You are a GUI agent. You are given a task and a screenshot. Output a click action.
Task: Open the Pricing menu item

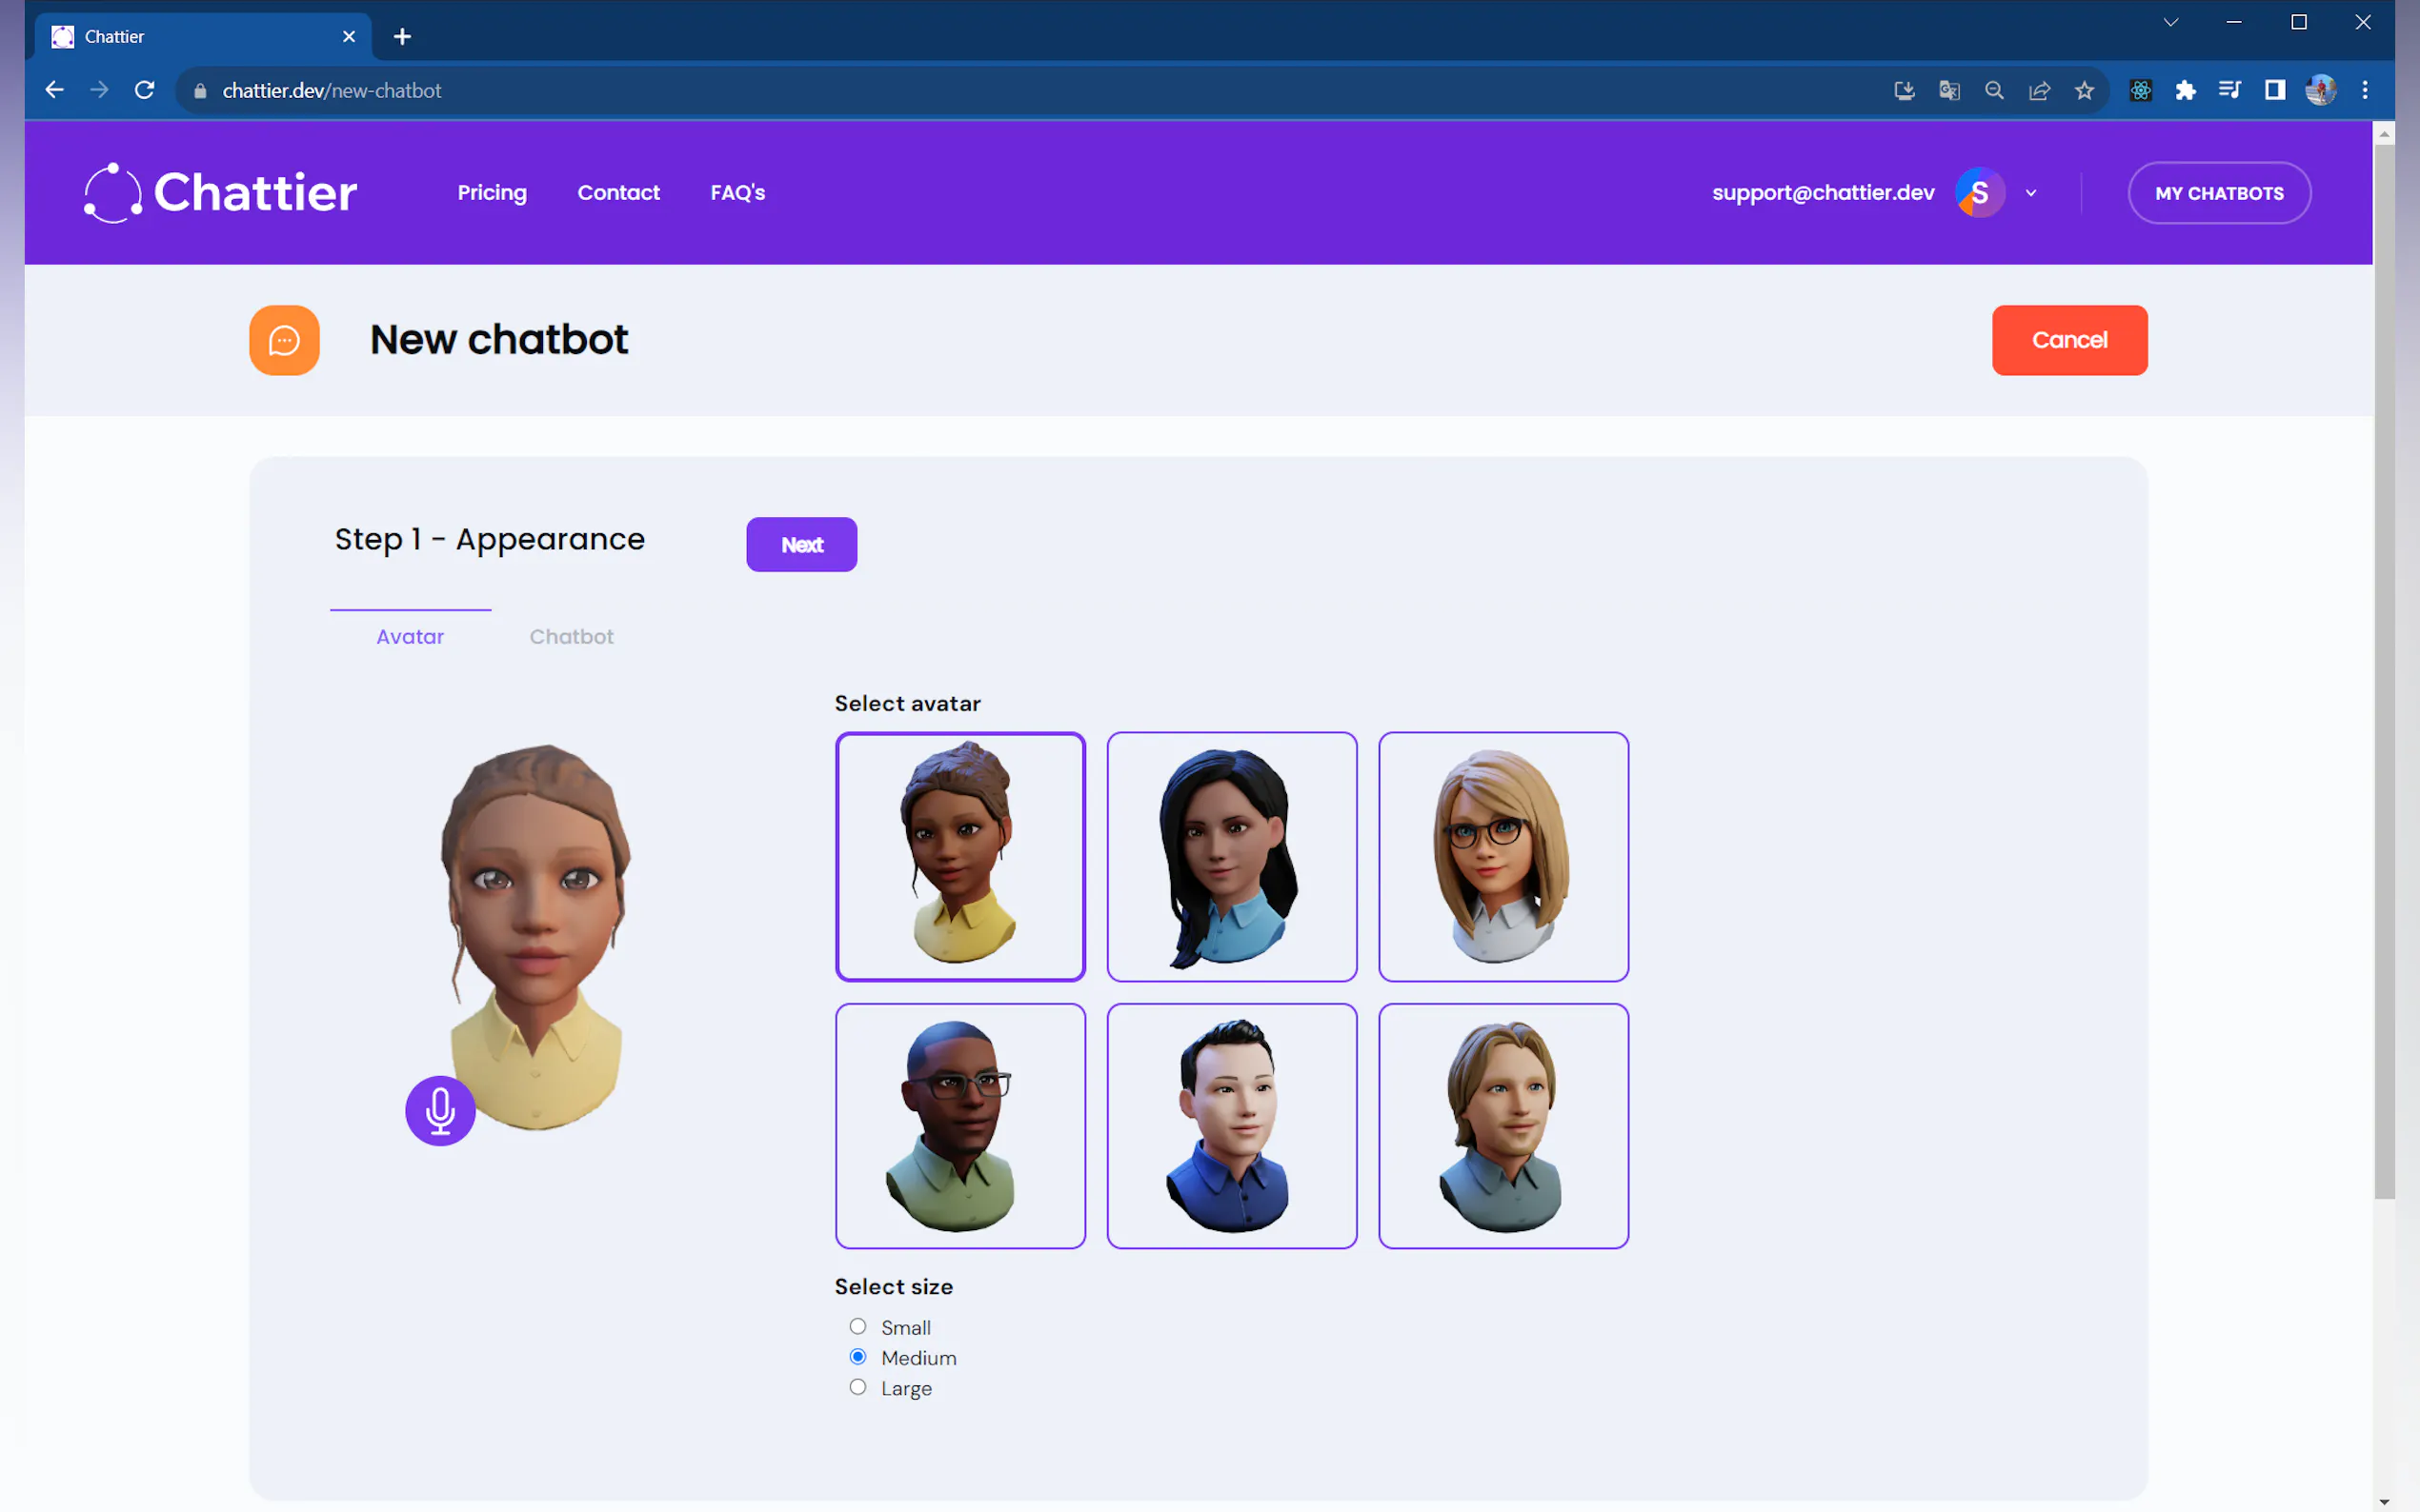pos(493,192)
